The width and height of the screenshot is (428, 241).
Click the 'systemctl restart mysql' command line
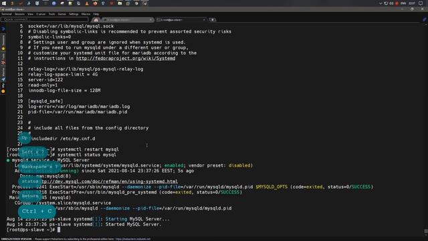(x=88, y=149)
